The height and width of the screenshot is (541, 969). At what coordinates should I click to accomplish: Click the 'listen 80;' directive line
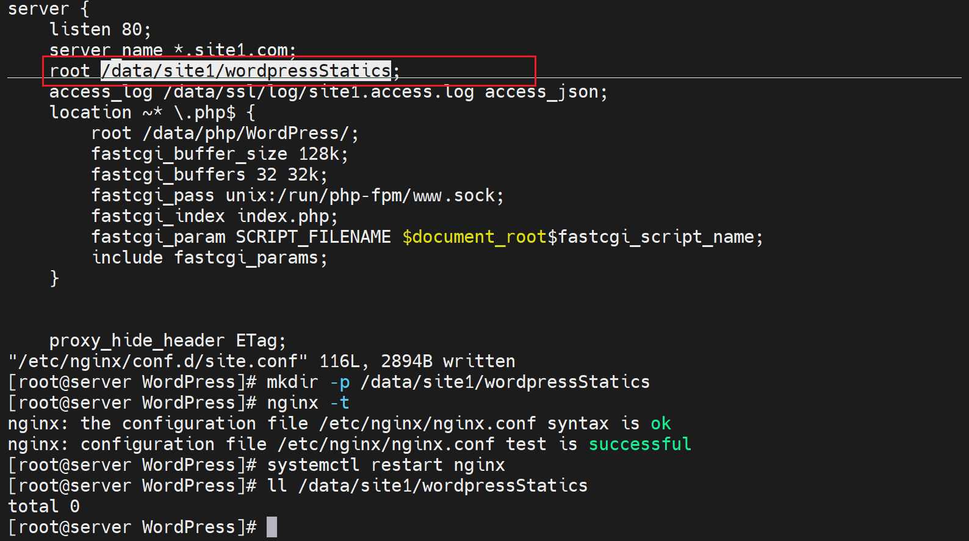pos(99,29)
